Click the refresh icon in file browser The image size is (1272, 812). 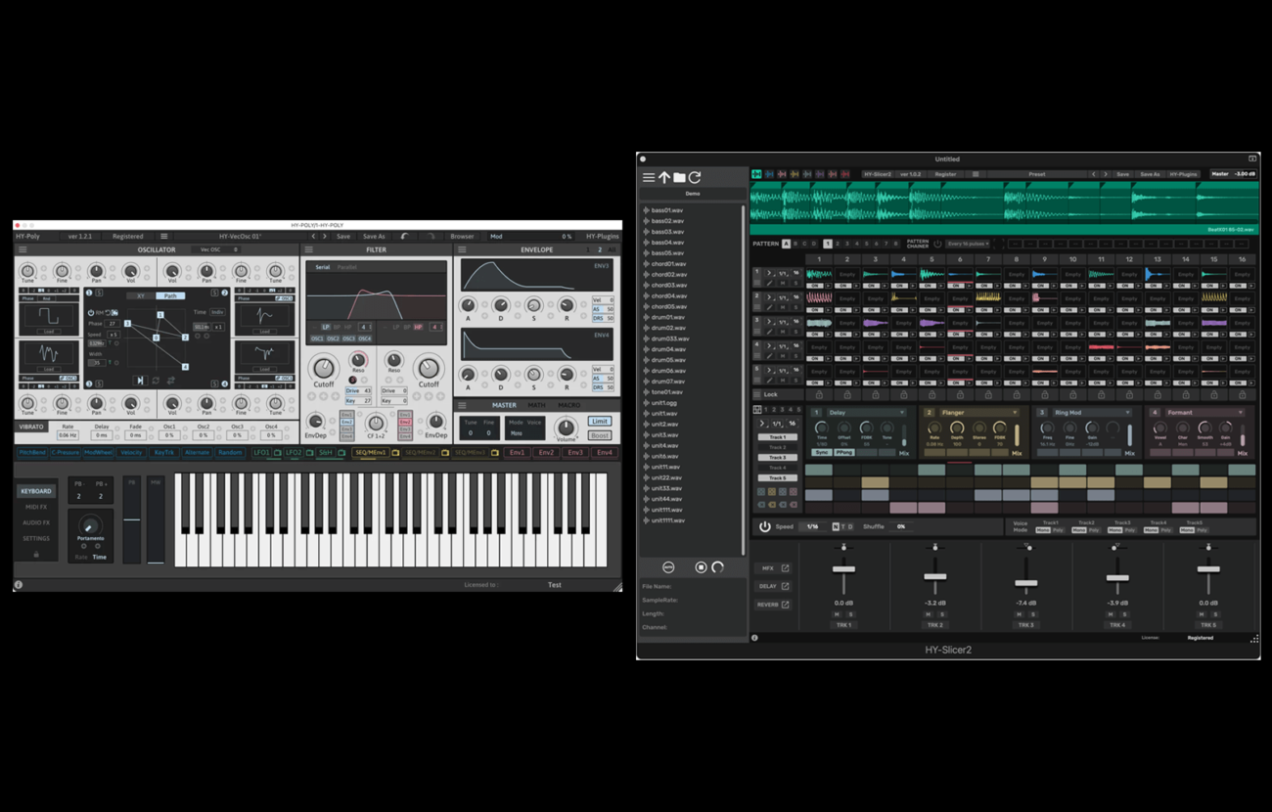[695, 177]
